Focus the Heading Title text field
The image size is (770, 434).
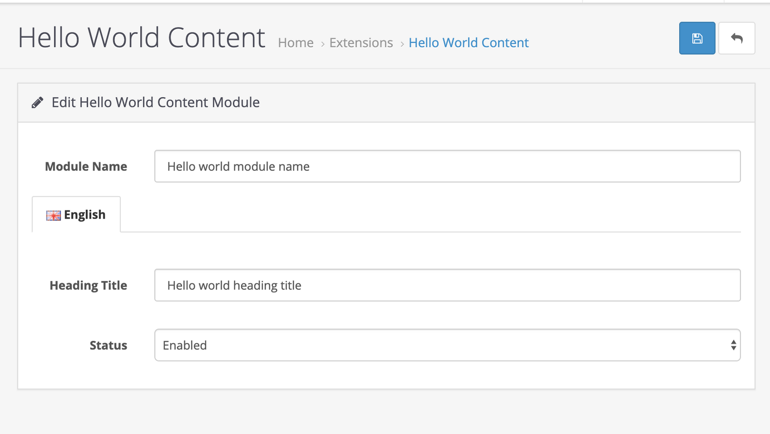point(446,286)
